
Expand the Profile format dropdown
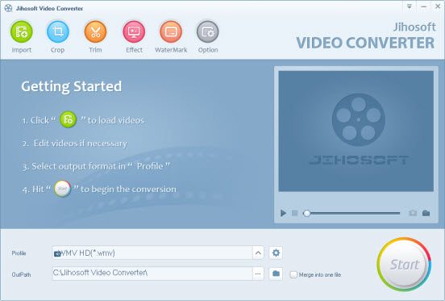point(258,253)
